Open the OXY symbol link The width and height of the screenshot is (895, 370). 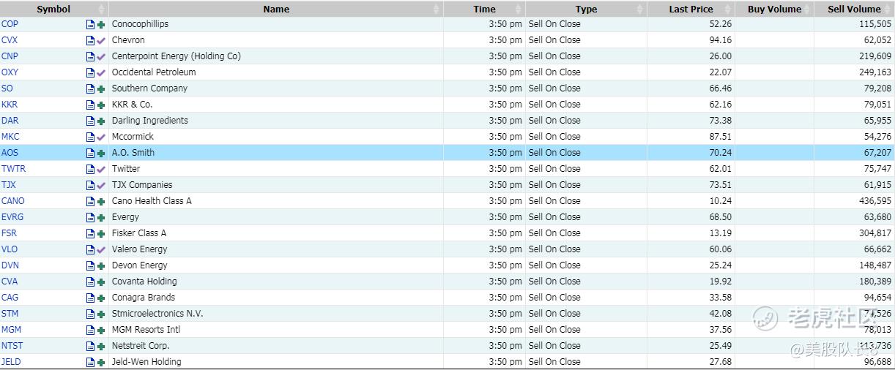10,72
